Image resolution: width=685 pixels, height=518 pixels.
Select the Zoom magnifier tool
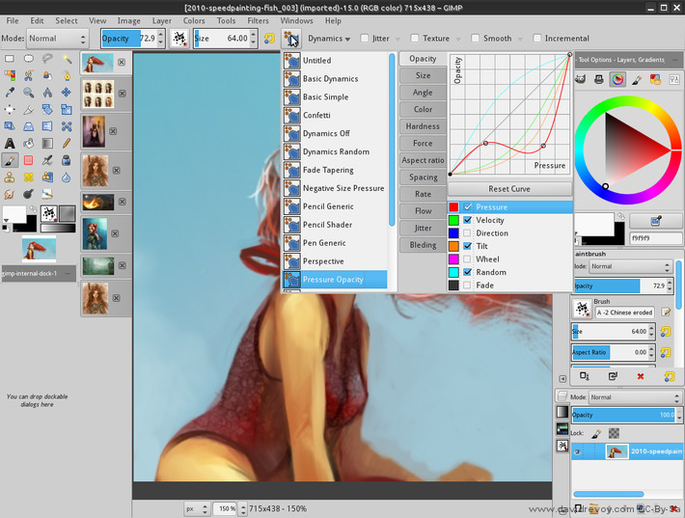29,93
